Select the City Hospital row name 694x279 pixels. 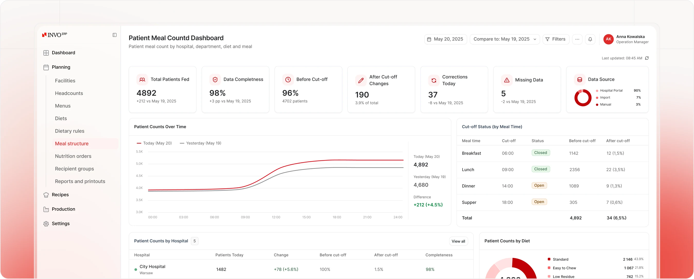[x=152, y=267]
